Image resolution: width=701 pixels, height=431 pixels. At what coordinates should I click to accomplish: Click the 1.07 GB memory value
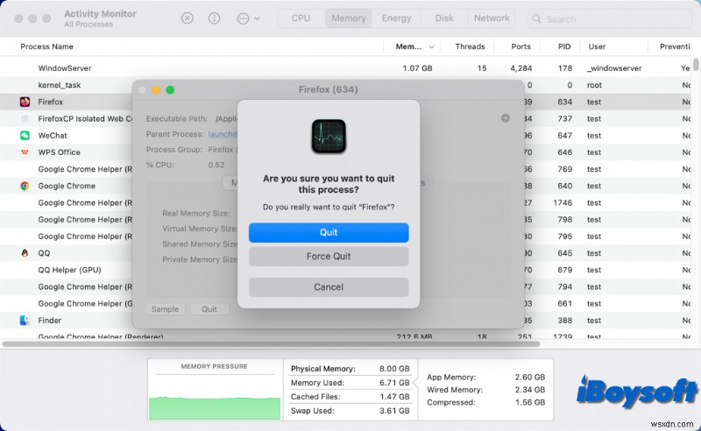[417, 68]
